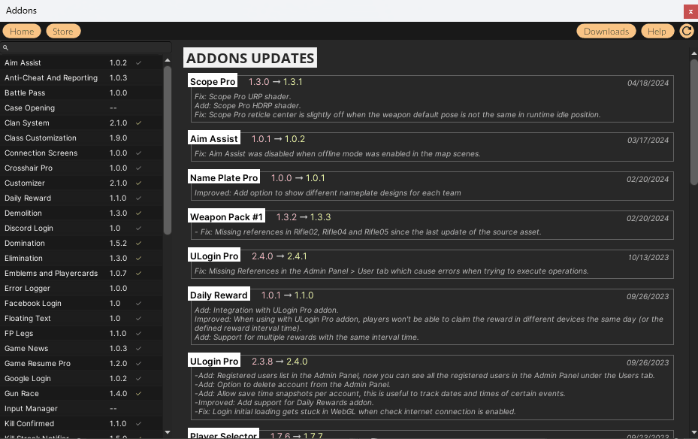The height and width of the screenshot is (439, 698).
Task: Click the checkmark next to Domination
Action: (x=139, y=244)
